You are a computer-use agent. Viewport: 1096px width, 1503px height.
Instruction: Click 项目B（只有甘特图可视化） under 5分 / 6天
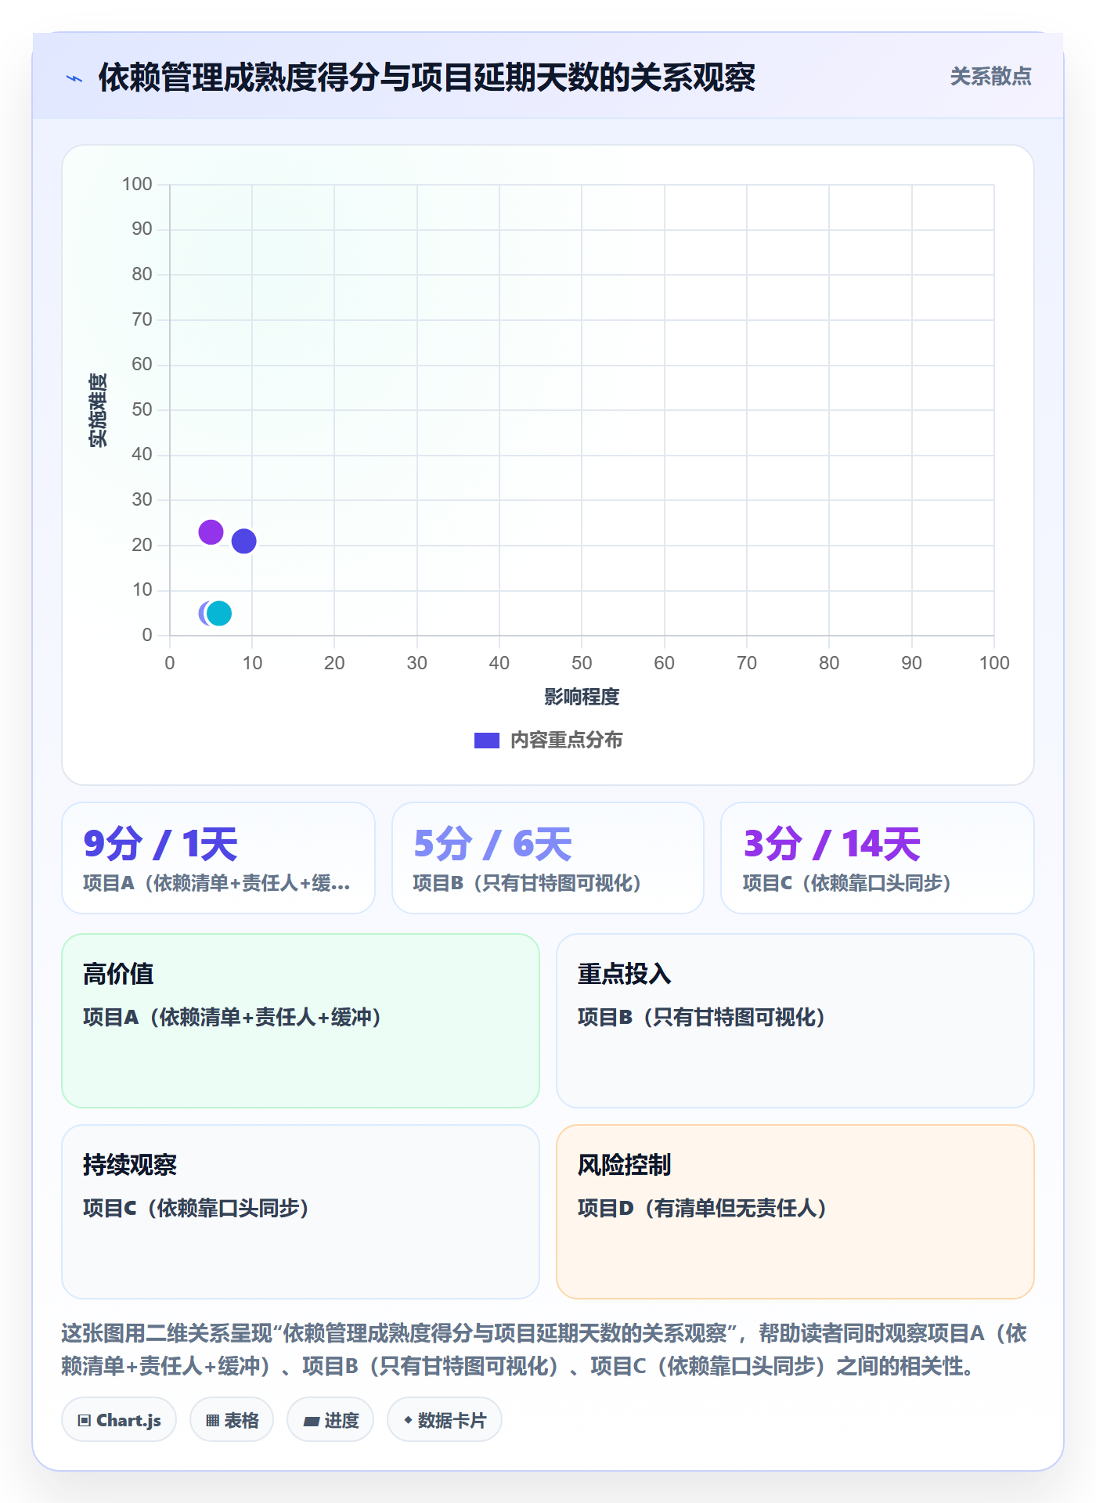coord(528,883)
